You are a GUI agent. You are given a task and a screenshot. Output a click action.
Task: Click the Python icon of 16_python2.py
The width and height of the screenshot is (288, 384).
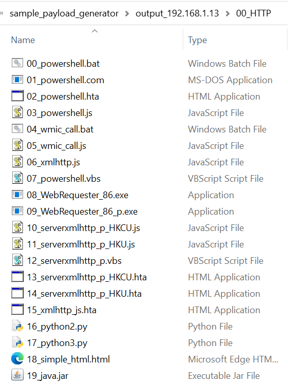[x=17, y=326]
